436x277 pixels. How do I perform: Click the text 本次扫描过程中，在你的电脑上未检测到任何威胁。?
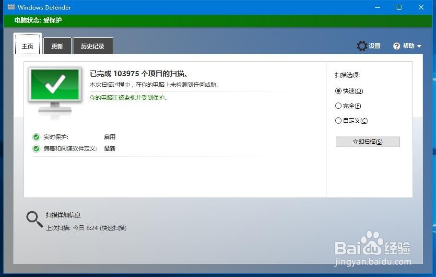[x=154, y=85]
